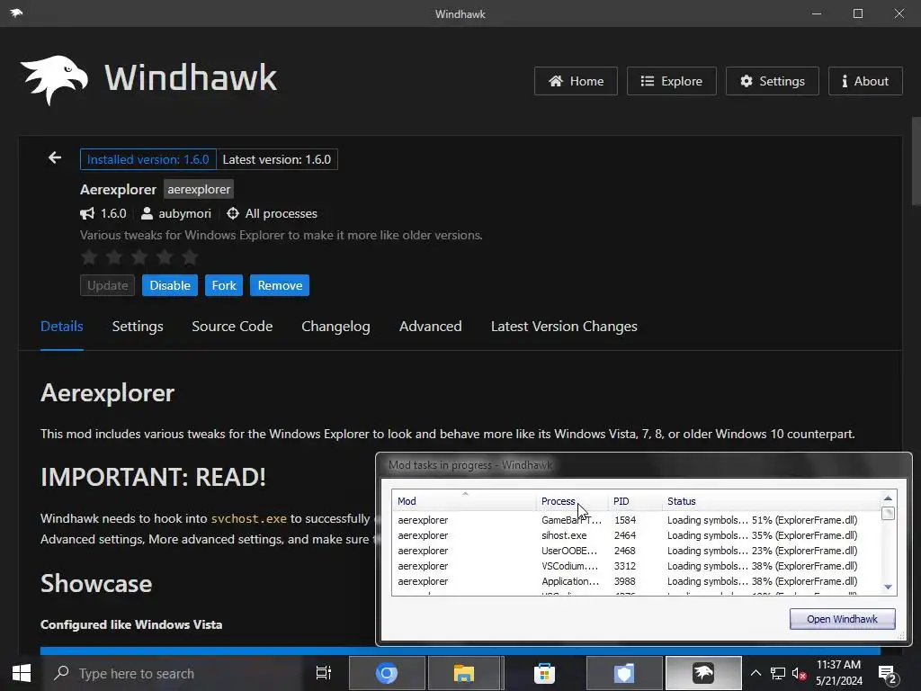Open the taskbar clock and date
Screen dimensions: 921x691
tap(839, 673)
